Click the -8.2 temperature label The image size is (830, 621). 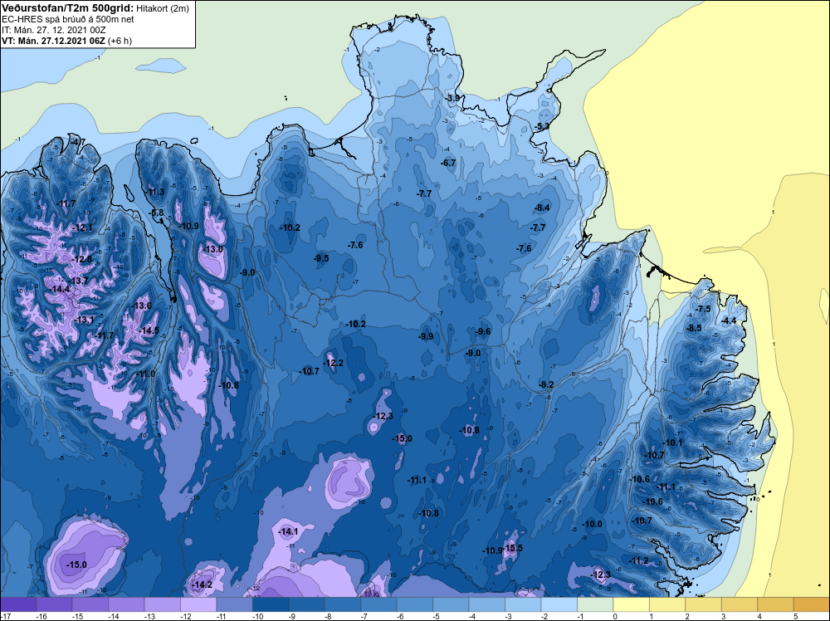point(546,384)
